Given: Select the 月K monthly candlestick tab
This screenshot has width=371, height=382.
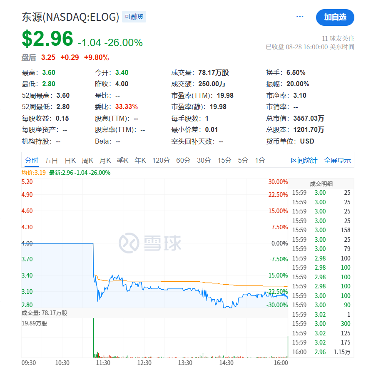Looking at the screenshot, I should (x=105, y=160).
